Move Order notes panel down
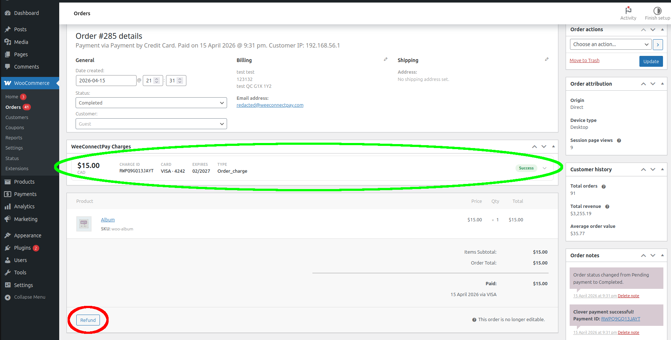This screenshot has width=671, height=340. coord(653,255)
